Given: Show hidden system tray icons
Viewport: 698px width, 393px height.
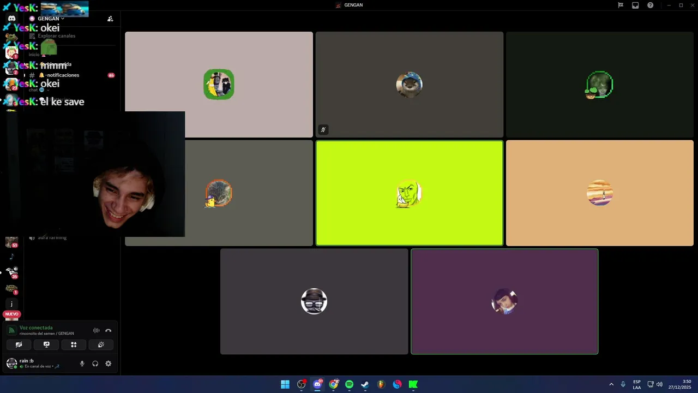Looking at the screenshot, I should coord(611,384).
